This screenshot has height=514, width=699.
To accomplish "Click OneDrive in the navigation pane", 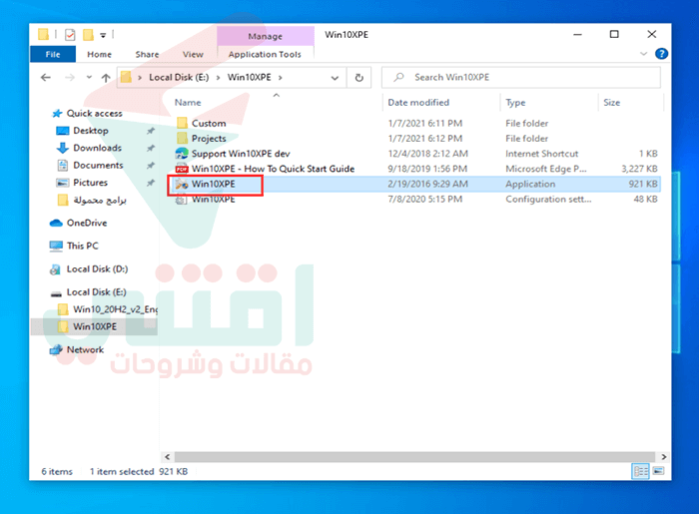I will [87, 223].
